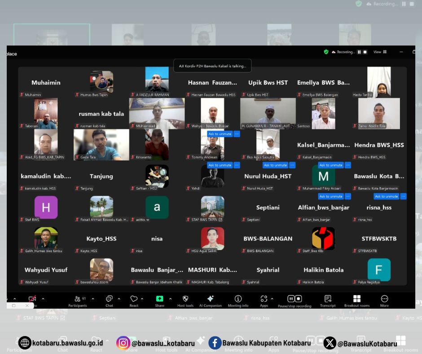Image resolution: width=422 pixels, height=354 pixels.
Task: Show Meeting info
Action: click(x=238, y=301)
